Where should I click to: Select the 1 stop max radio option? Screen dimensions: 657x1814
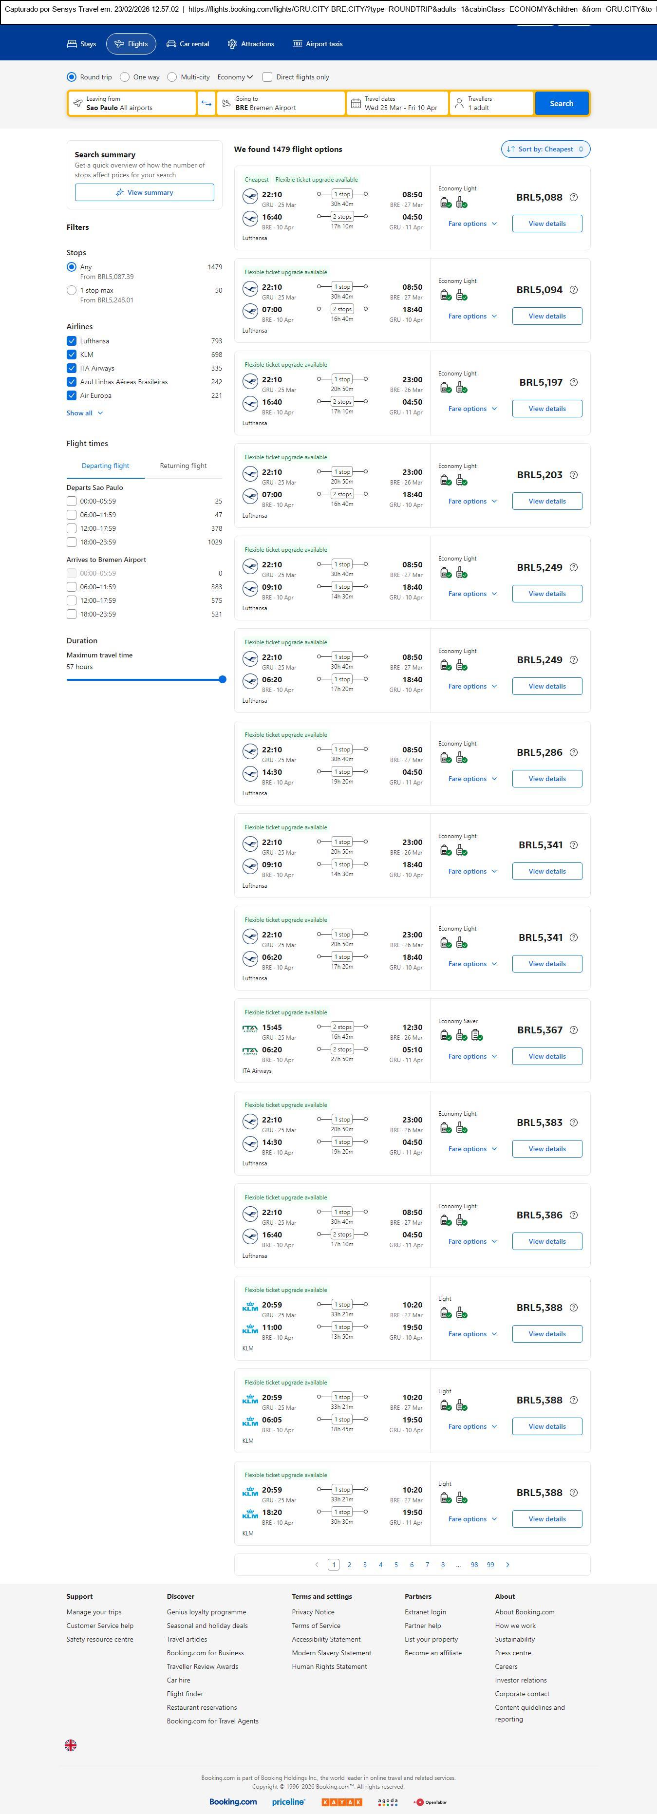click(x=71, y=290)
